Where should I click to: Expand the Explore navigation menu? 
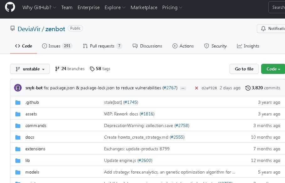[x=115, y=8]
